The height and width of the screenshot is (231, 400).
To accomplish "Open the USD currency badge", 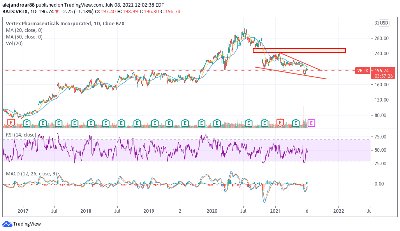I will 384,23.
